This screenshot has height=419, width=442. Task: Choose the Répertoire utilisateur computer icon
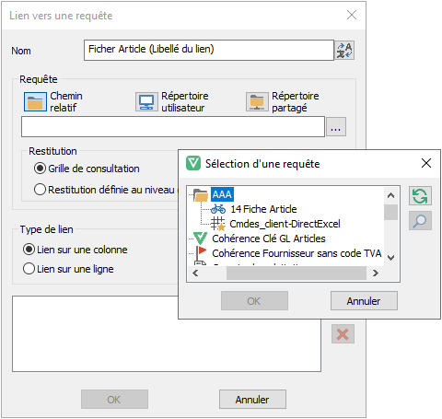(x=146, y=102)
